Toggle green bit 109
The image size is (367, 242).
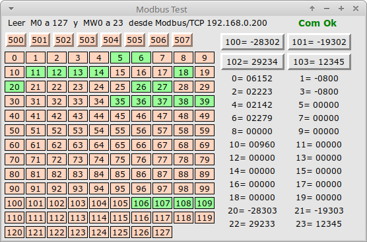point(205,203)
